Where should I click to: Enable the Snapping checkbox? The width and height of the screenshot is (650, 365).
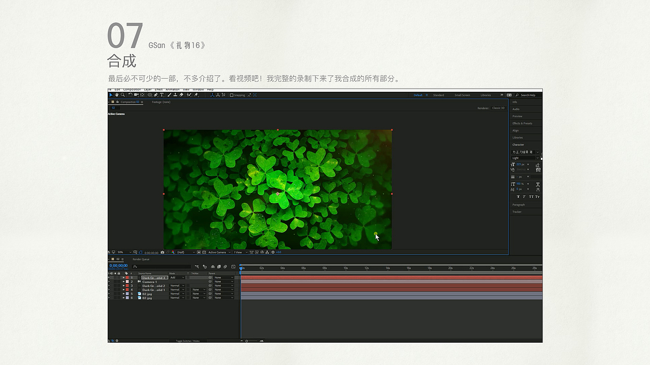pos(232,95)
